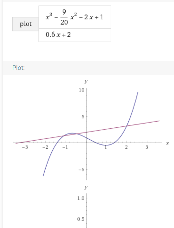
Task: Click the purple straight line's right end
Action: tap(159, 121)
